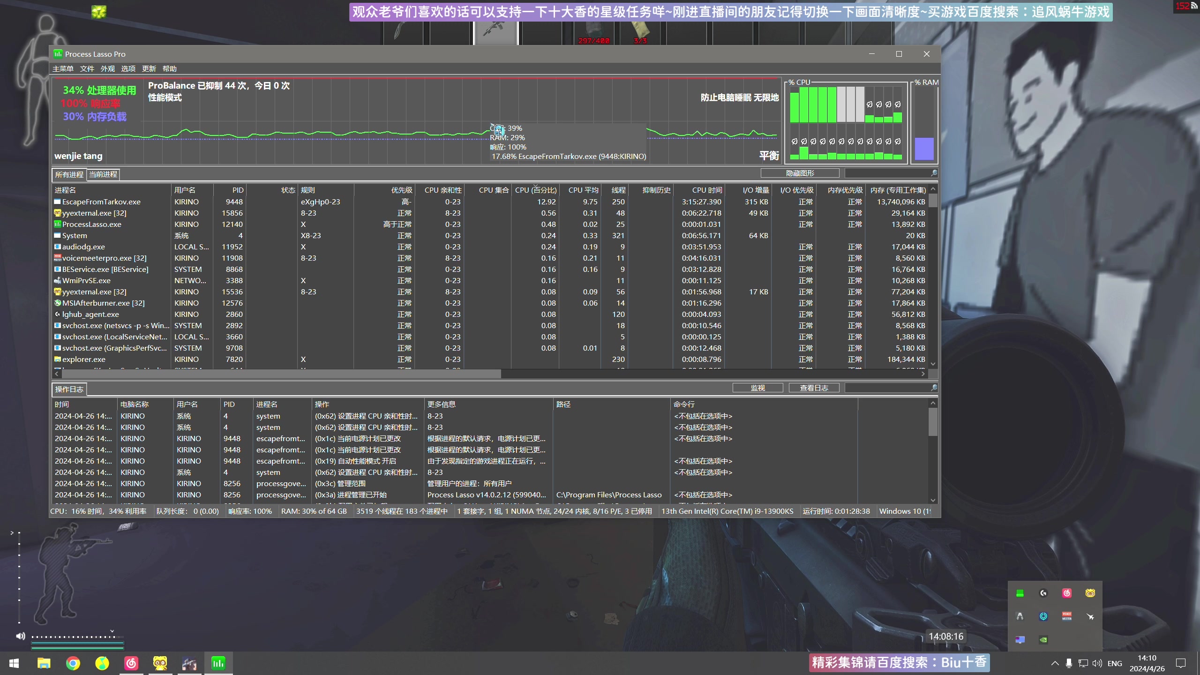
Task: Select the audiodg.exe process row
Action: [490, 247]
